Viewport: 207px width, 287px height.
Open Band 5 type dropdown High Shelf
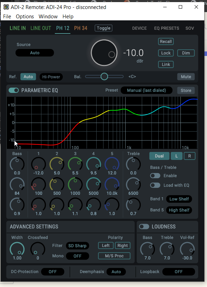pos(179,210)
